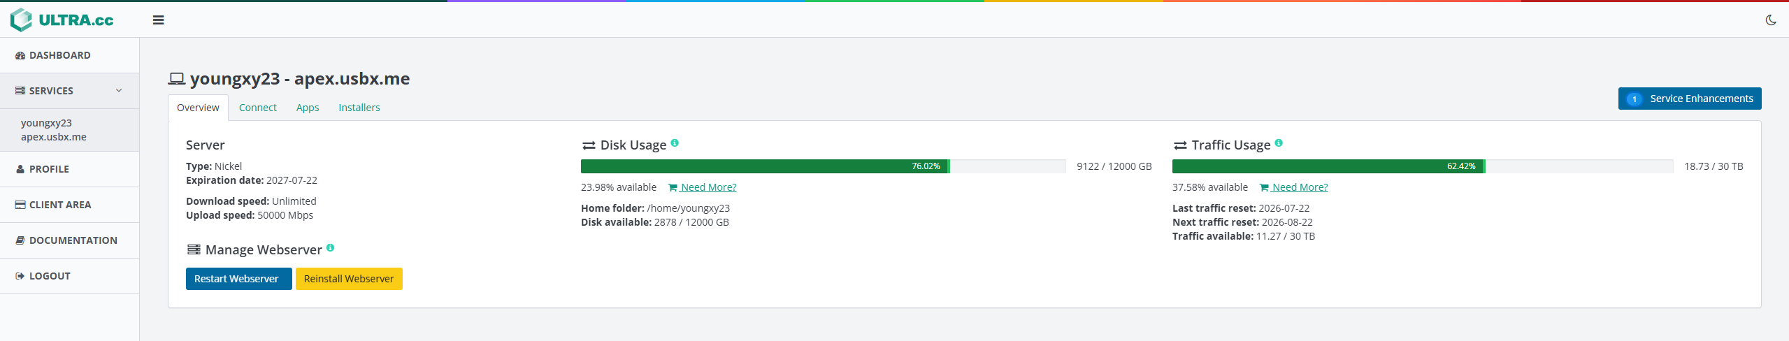This screenshot has height=341, width=1789.
Task: Switch to the Apps tab
Action: [x=308, y=108]
